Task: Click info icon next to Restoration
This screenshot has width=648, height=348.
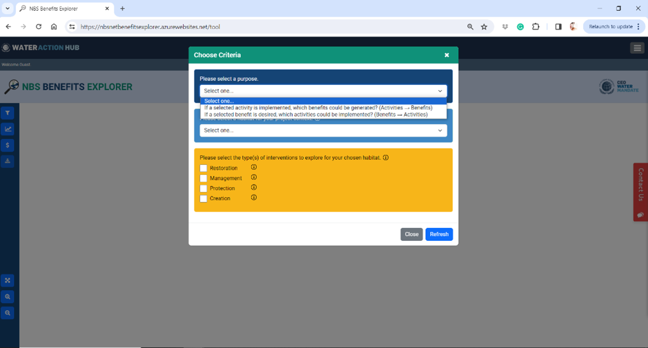Action: (254, 167)
